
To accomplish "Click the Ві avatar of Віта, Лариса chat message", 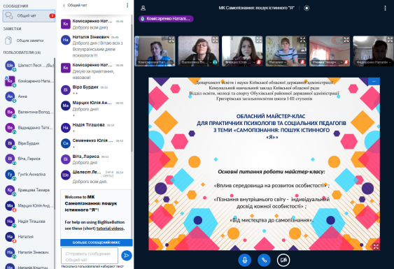I will (x=66, y=159).
